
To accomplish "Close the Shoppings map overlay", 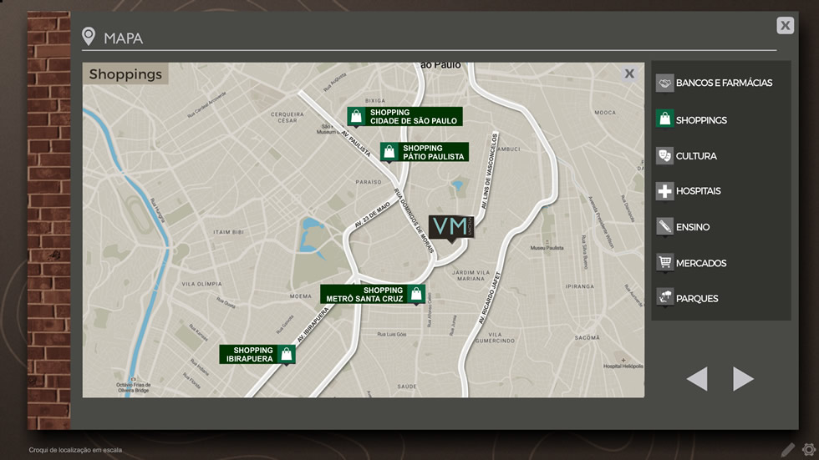I will 629,74.
